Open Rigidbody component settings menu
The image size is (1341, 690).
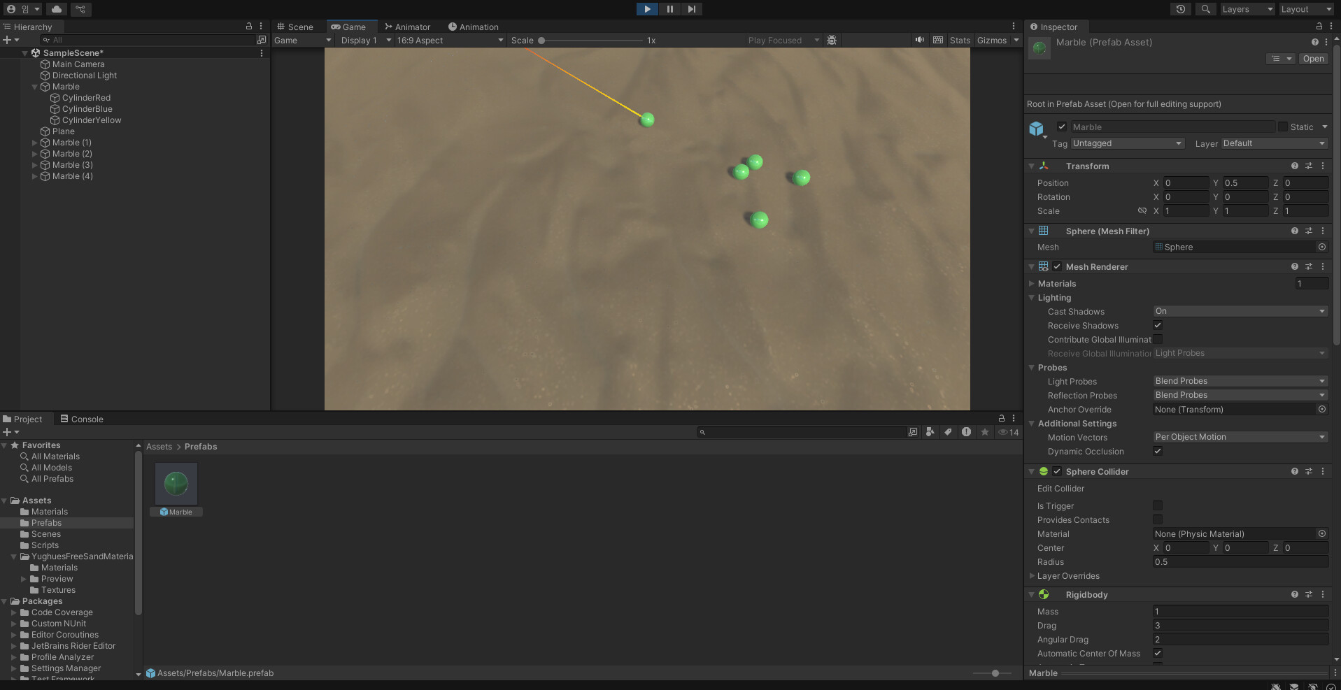[x=1323, y=594]
